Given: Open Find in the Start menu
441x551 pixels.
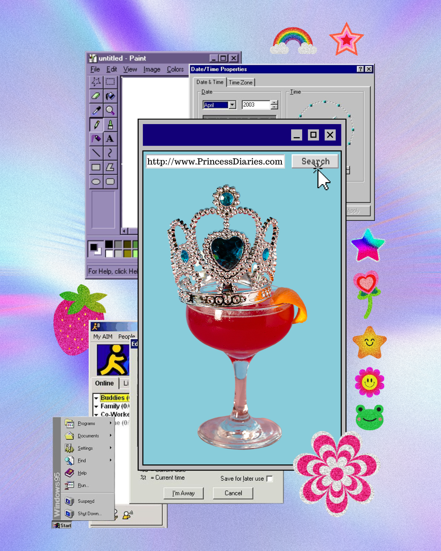Looking at the screenshot, I should [88, 460].
